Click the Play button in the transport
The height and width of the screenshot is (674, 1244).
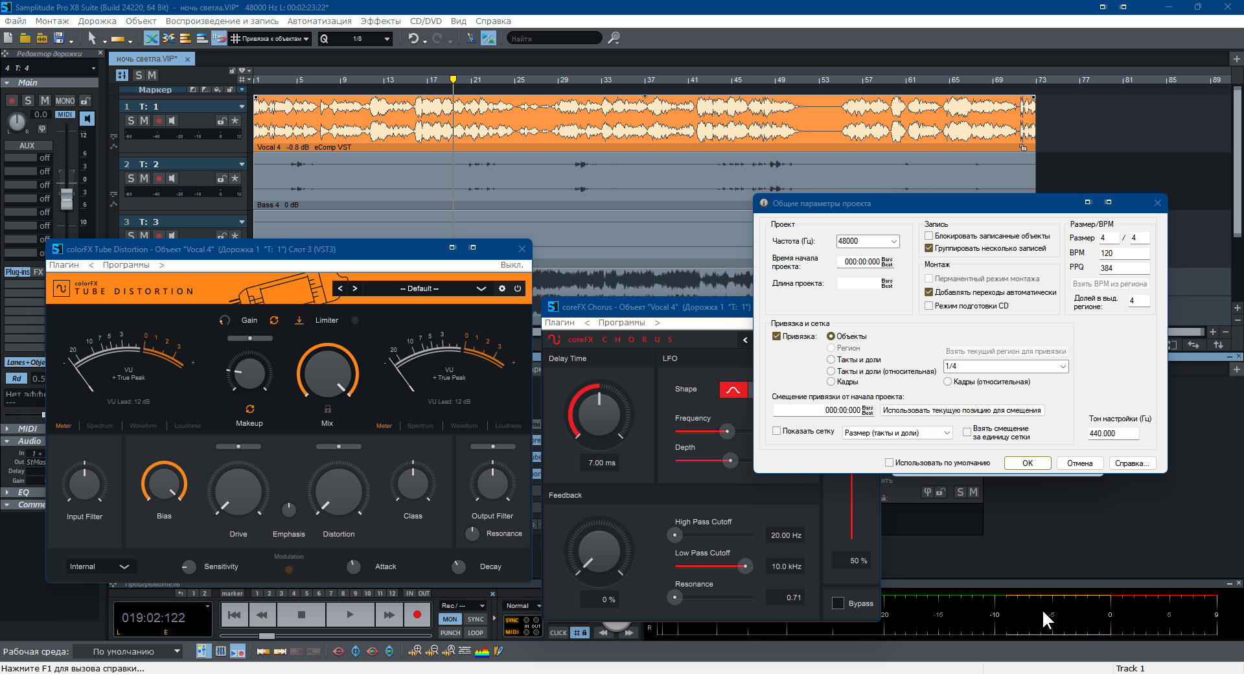350,614
